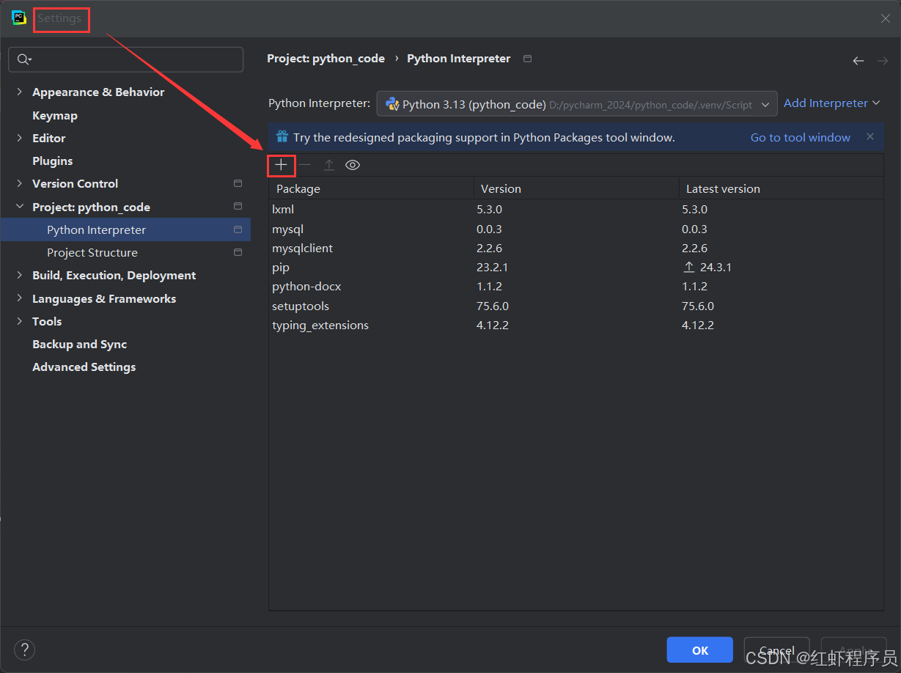This screenshot has width=901, height=673.
Task: Select the setuptools package row
Action: [x=576, y=306]
